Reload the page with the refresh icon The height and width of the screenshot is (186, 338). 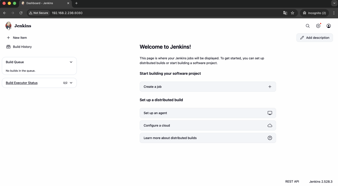pyautogui.click(x=21, y=13)
